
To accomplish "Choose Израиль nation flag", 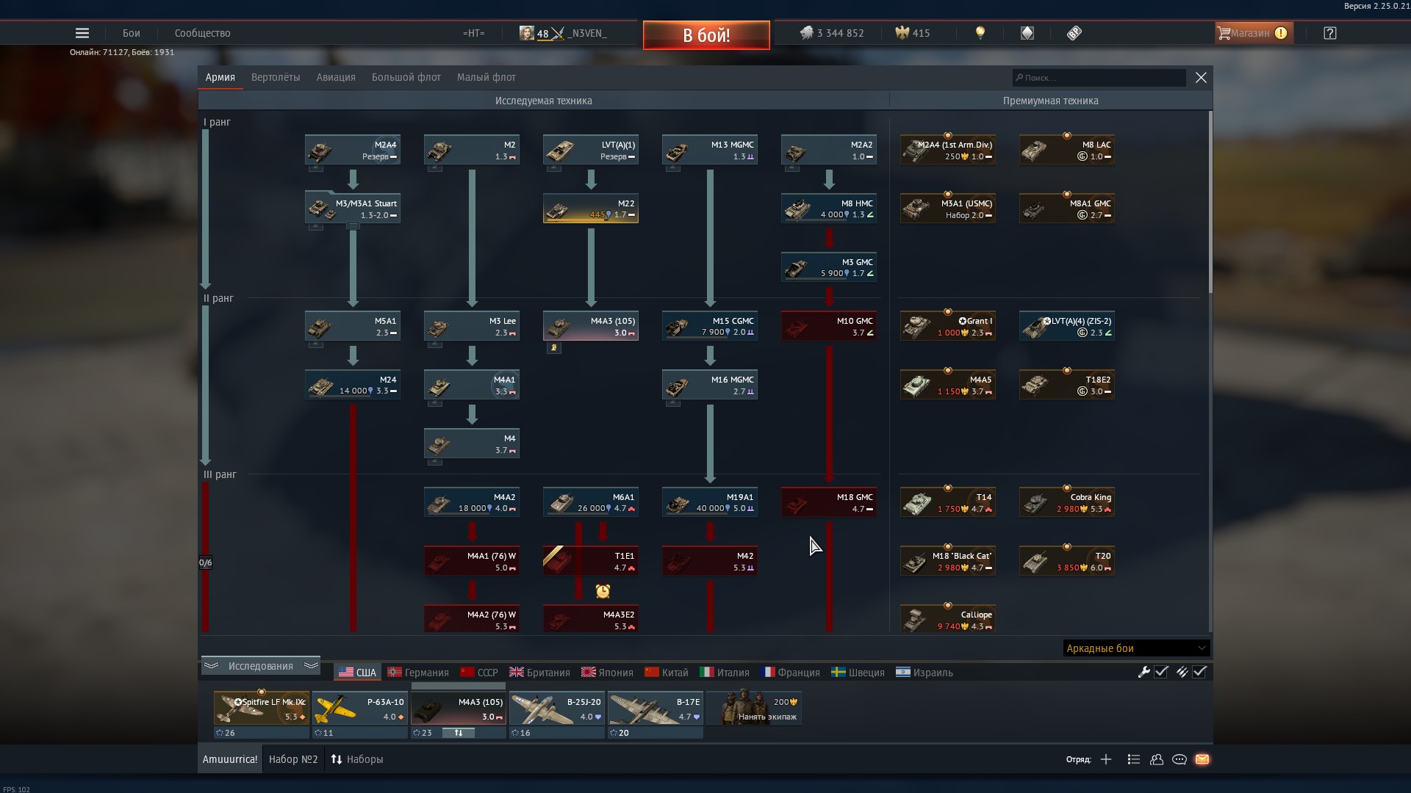I will (x=924, y=673).
